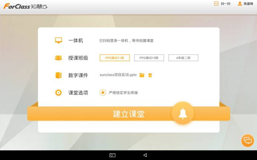Open the orange screen-cast button at bottom right
Screen dimensions: 257x160
pos(247,141)
